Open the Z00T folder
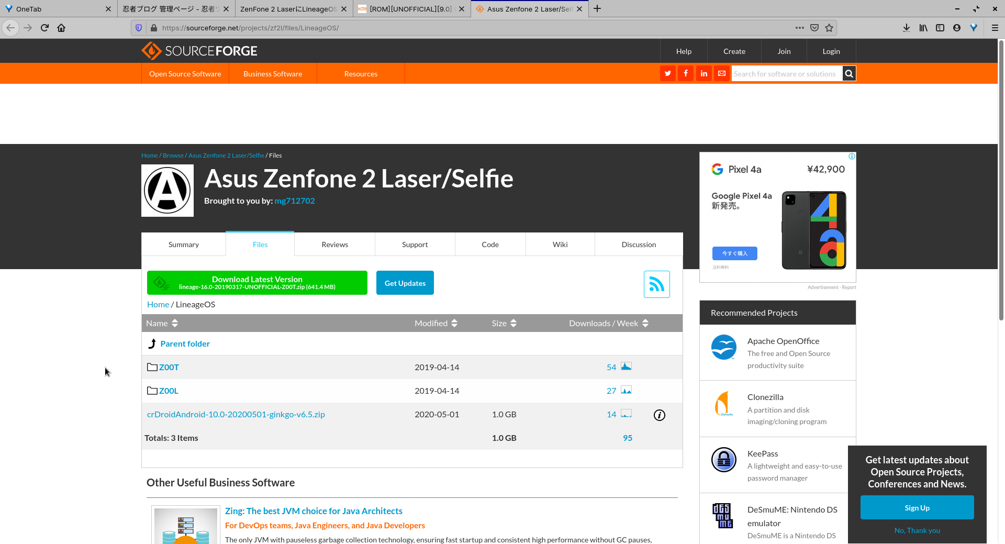Image resolution: width=1005 pixels, height=544 pixels. [x=169, y=367]
